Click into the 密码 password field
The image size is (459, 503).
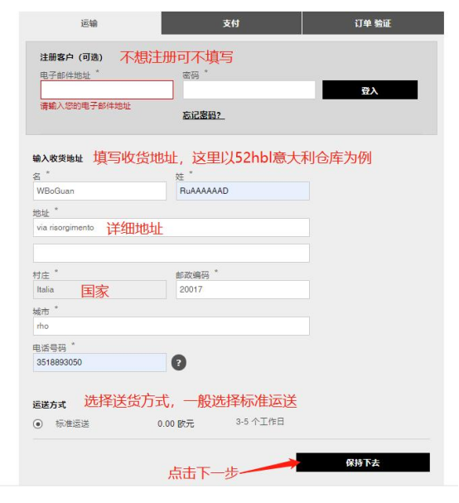pos(249,89)
